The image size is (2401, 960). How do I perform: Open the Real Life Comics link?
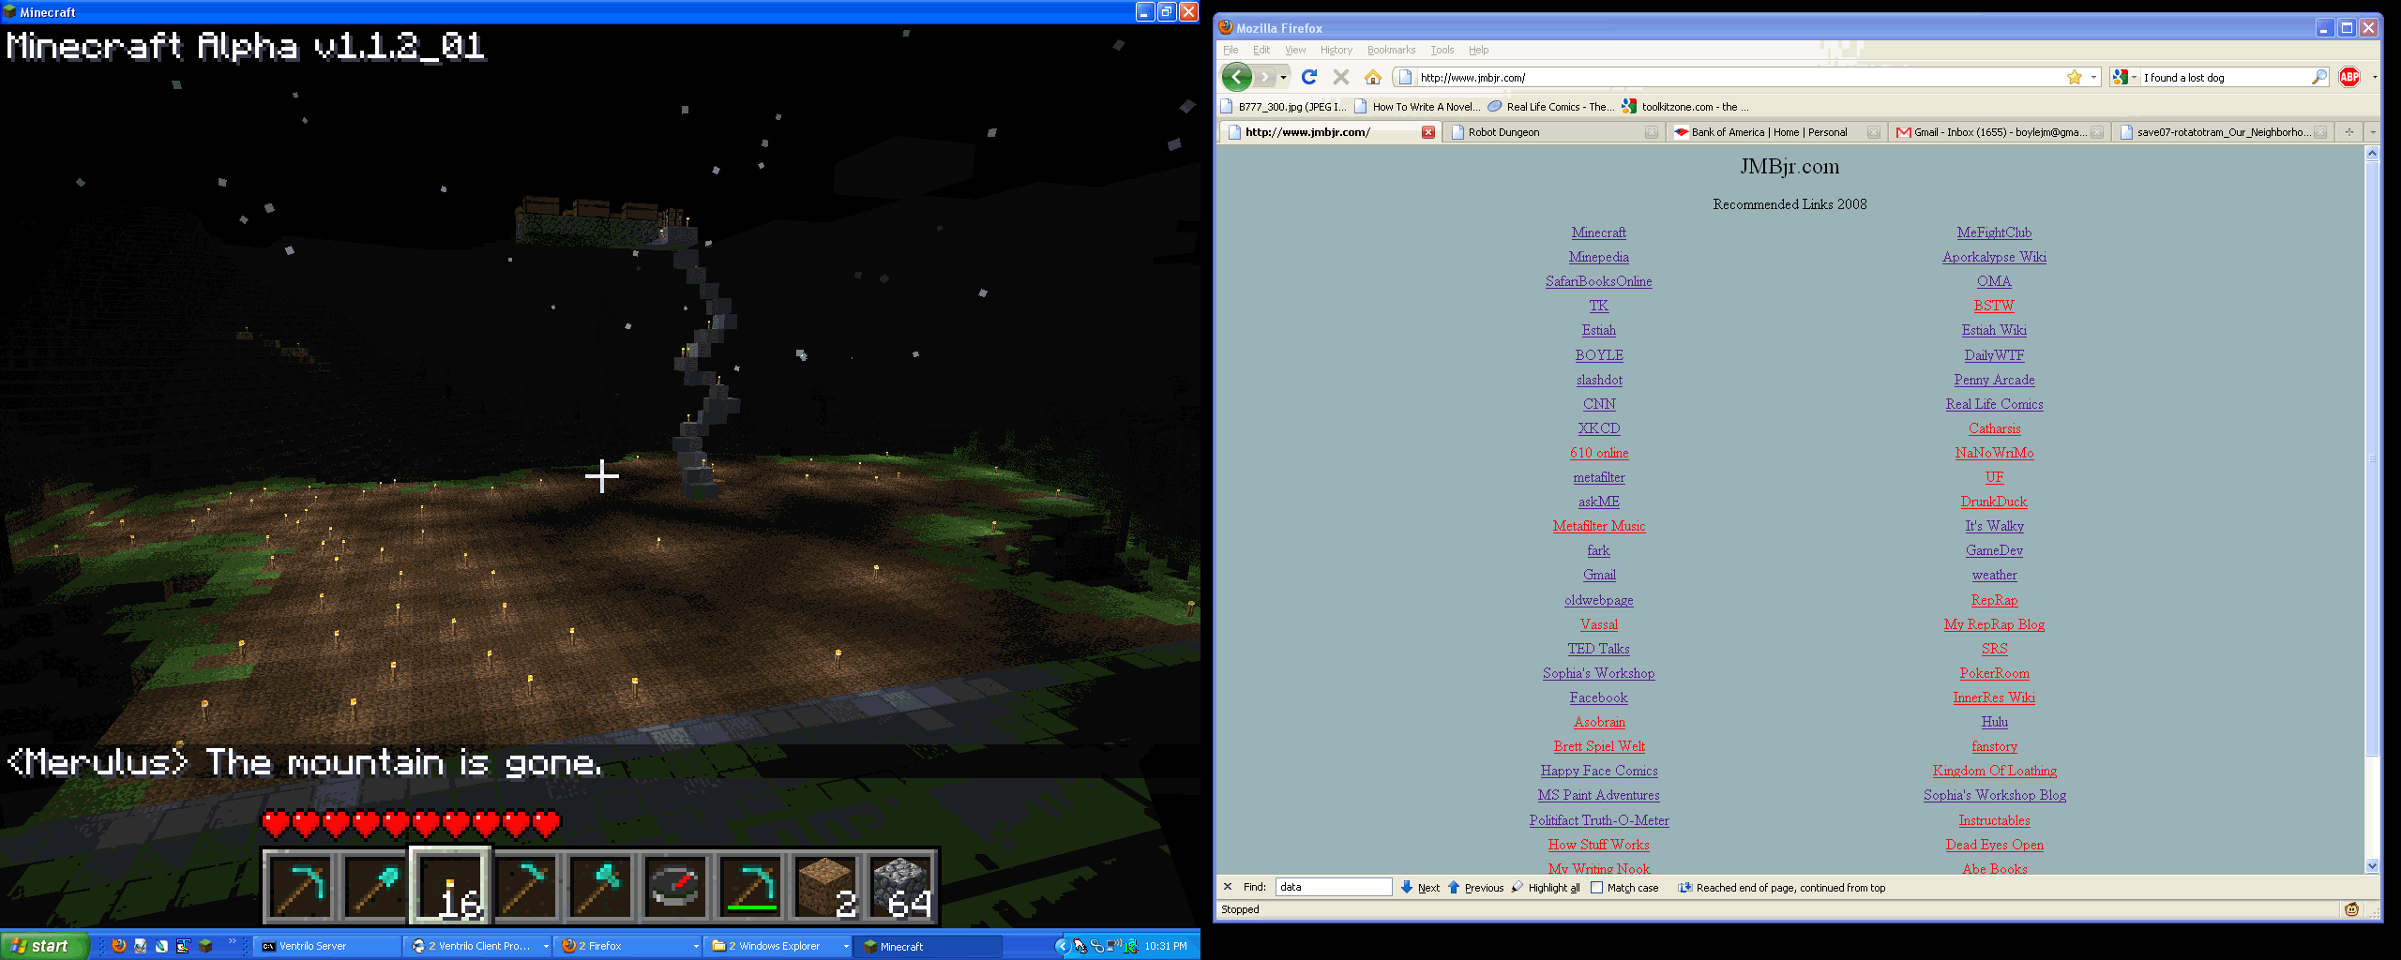coord(1994,404)
